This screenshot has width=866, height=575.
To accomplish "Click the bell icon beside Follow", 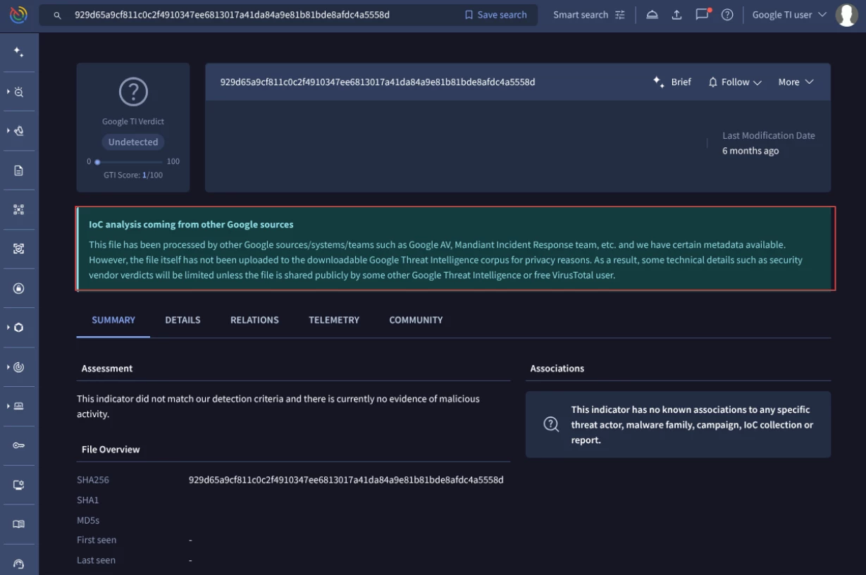I will coord(713,82).
